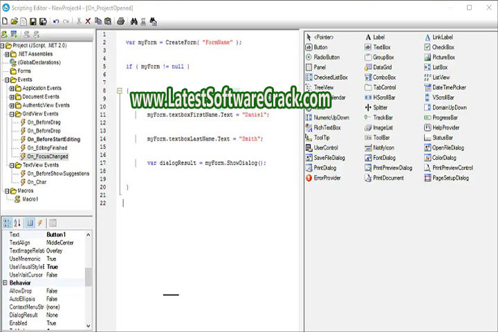The image size is (498, 332).
Task: Open the On_BeforeStartEditing event handler
Action: point(53,139)
